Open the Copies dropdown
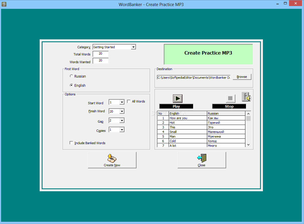The width and height of the screenshot is (304, 224). (122, 130)
